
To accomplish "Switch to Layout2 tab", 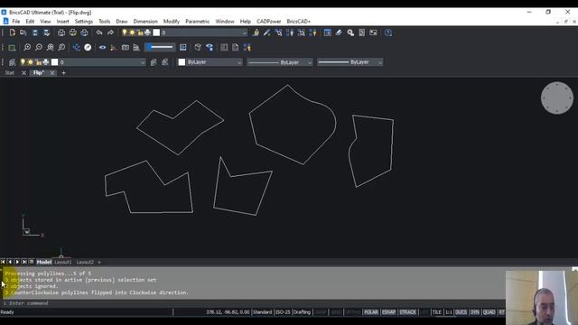I will click(85, 262).
